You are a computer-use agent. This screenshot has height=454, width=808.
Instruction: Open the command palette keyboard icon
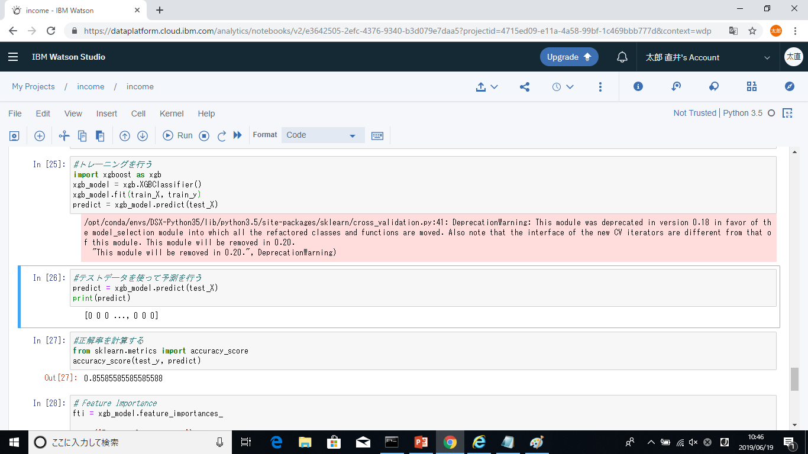pyautogui.click(x=377, y=136)
